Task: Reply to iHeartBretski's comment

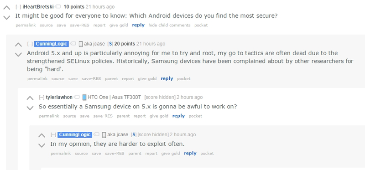Action: tap(138, 25)
